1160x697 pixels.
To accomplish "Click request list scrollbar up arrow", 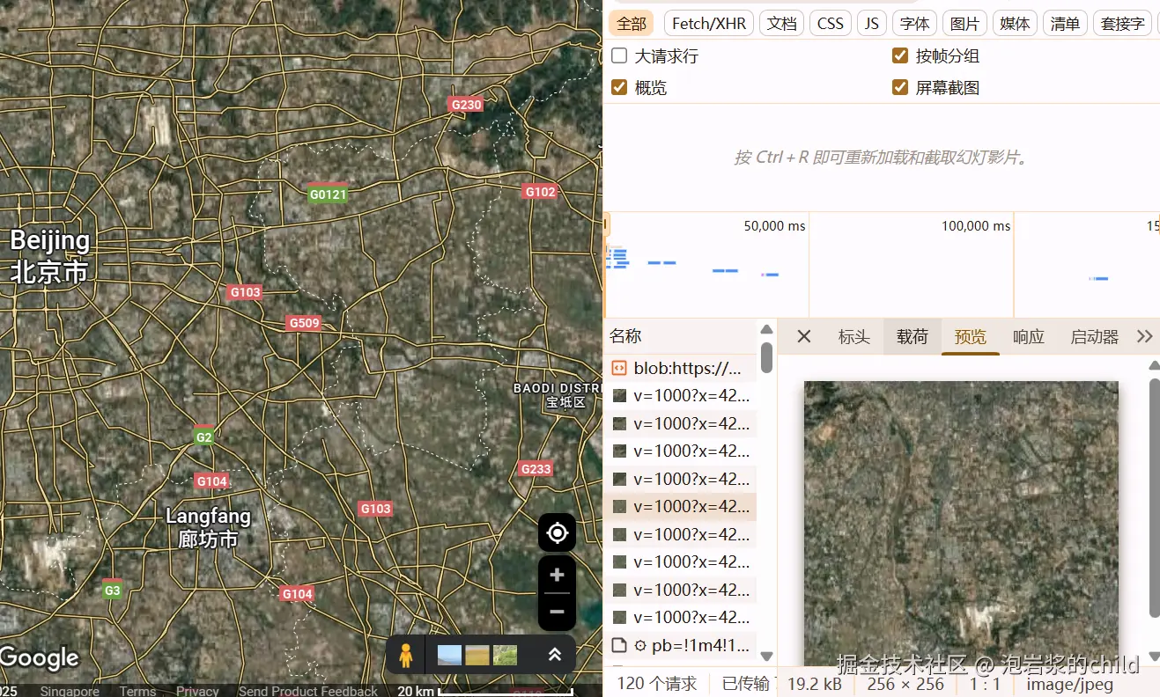I will coord(766,329).
